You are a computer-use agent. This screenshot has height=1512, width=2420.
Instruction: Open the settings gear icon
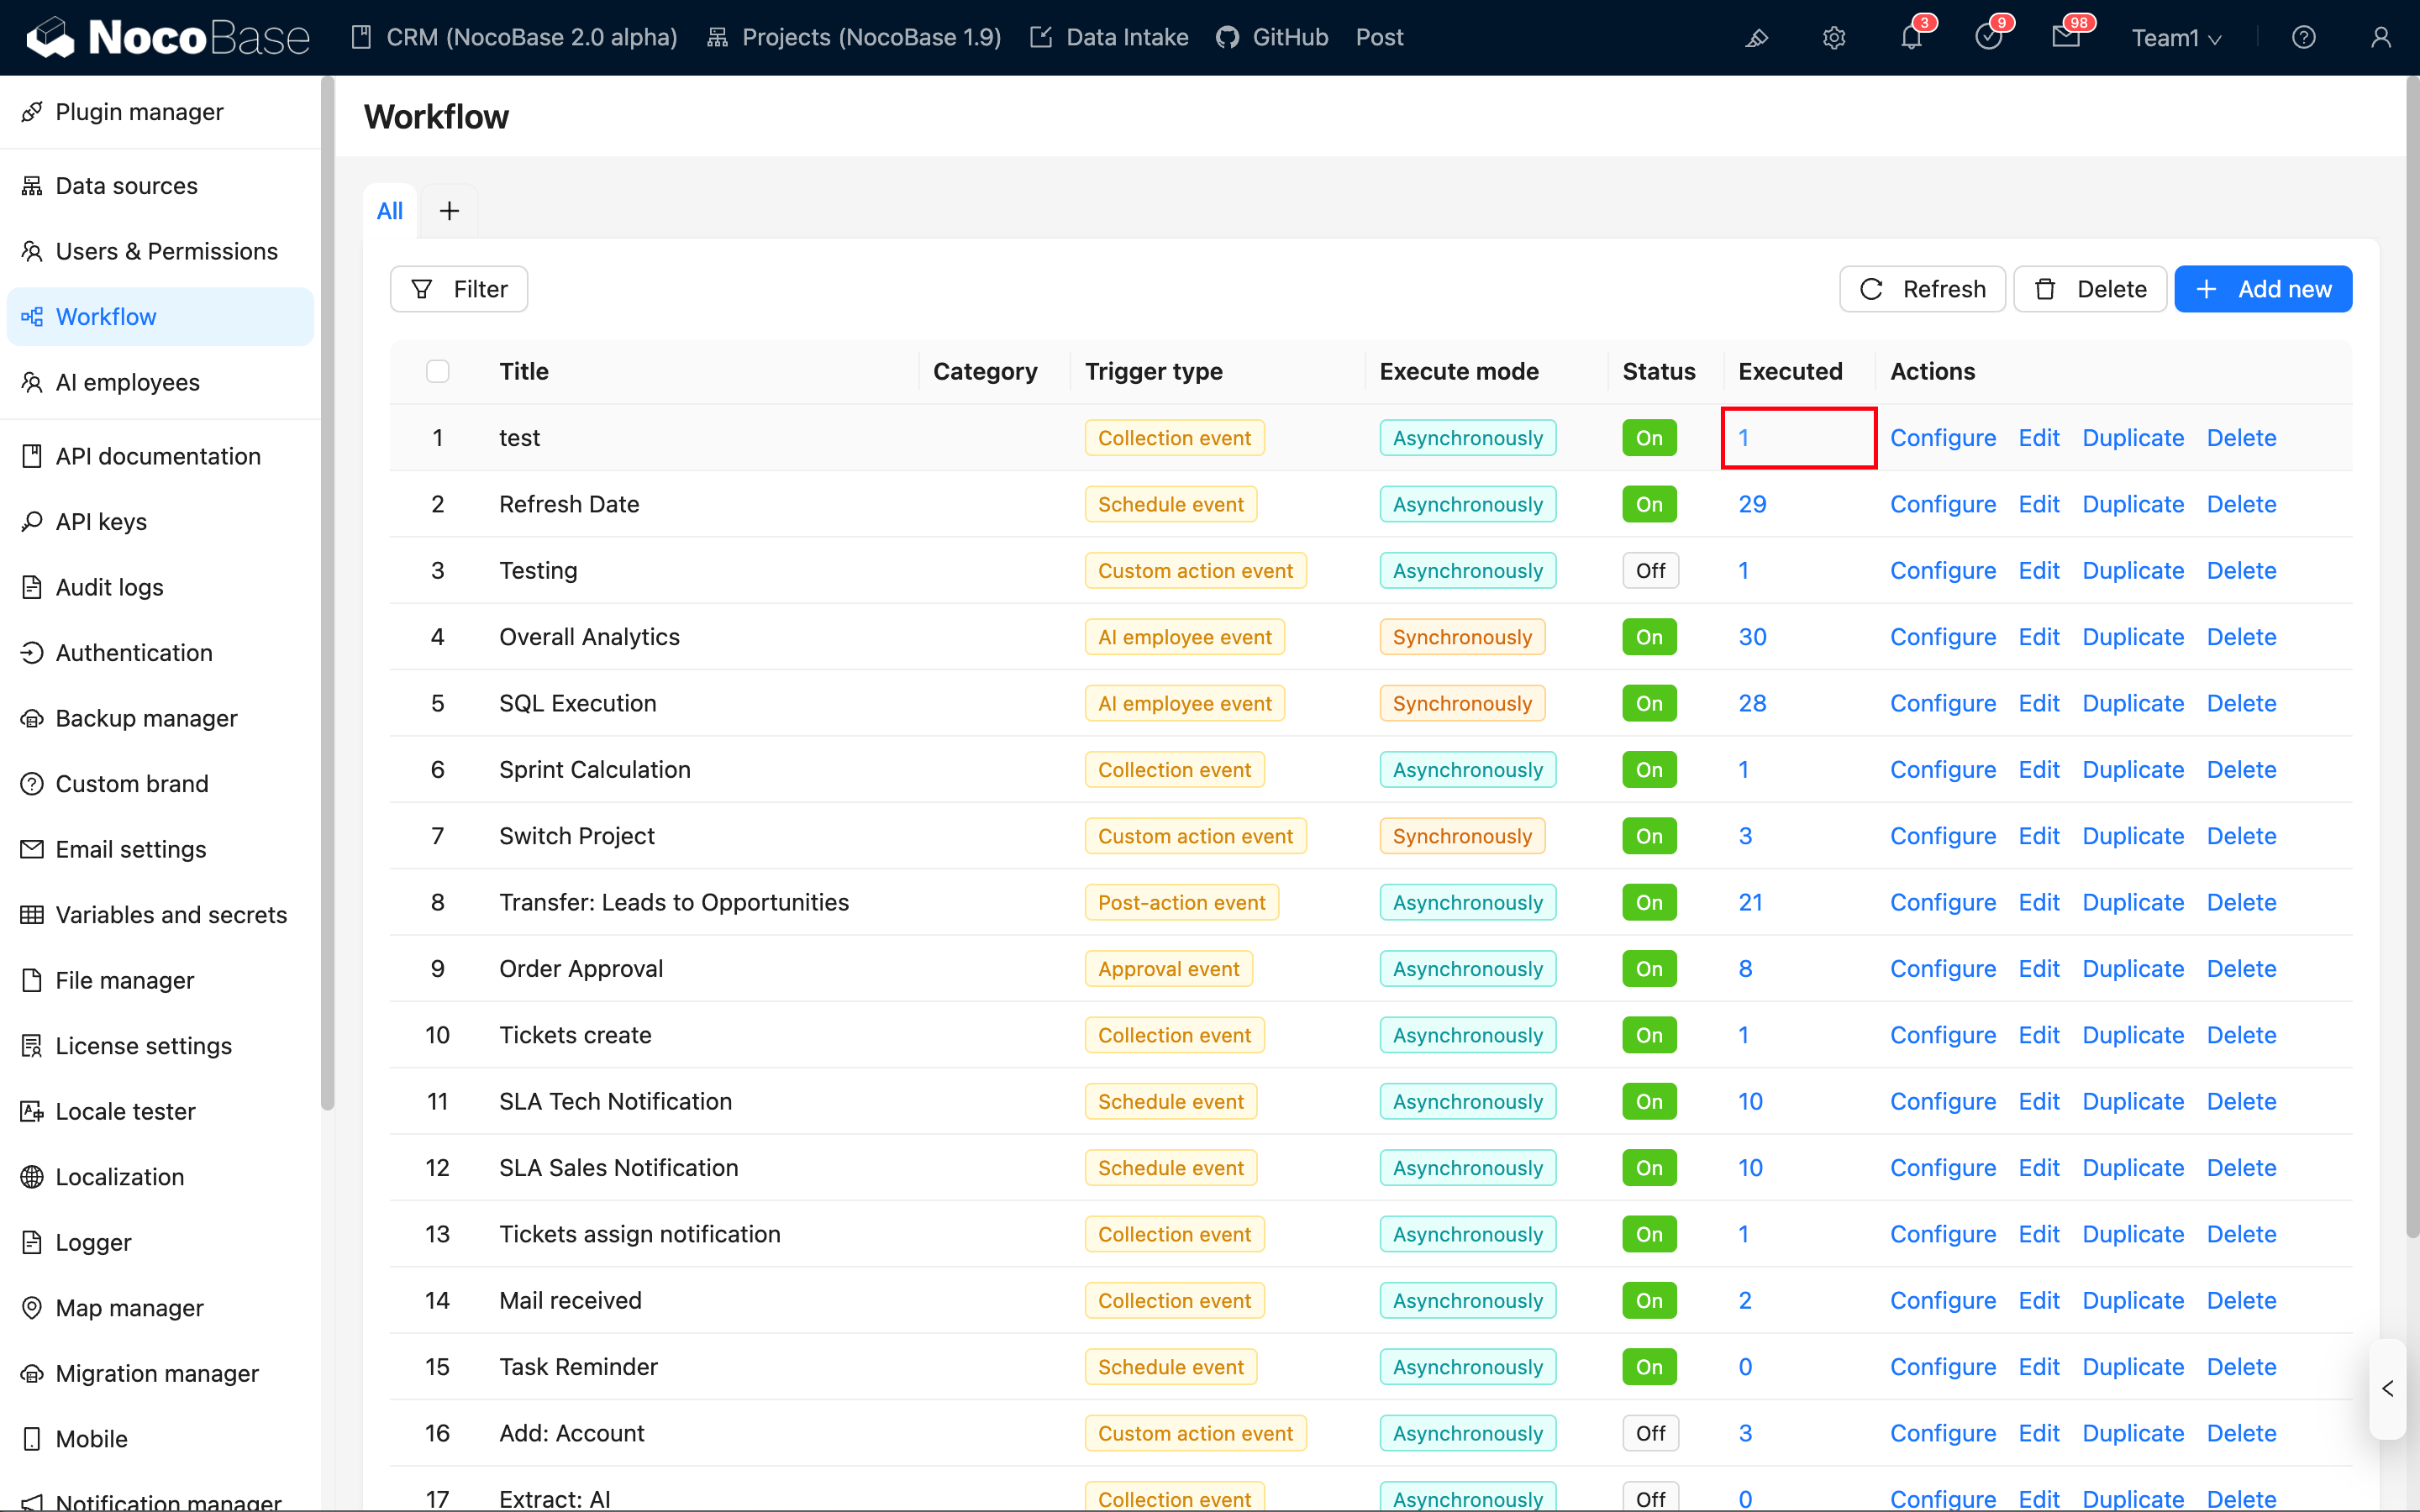1834,38
